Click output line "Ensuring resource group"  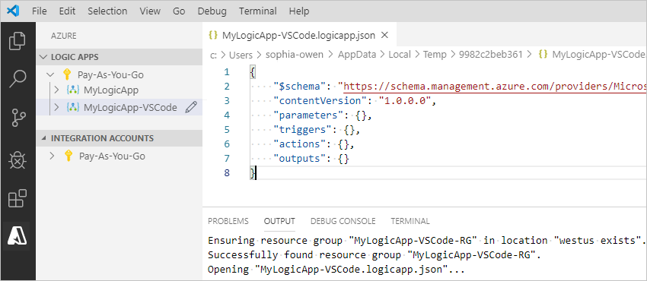coord(427,240)
